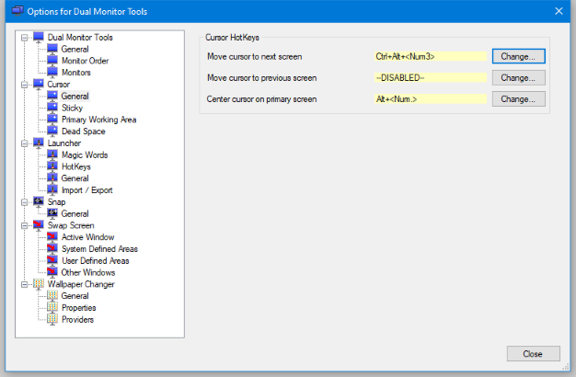This screenshot has height=377, width=576.
Task: Open Properties under Wallpaper Changer
Action: click(x=78, y=307)
